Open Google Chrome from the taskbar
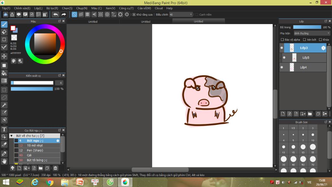The width and height of the screenshot is (332, 187). pos(50,182)
